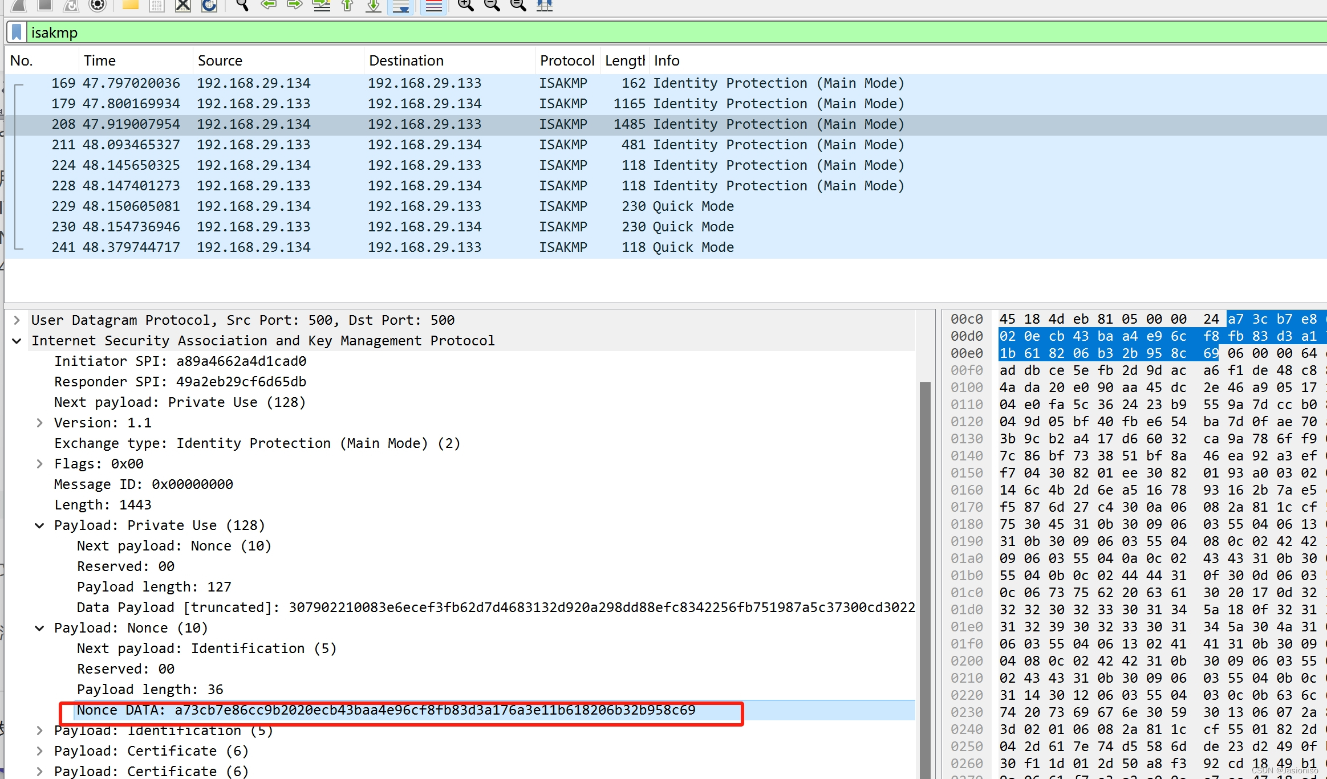Click the open capture file folder icon
Screen dimensions: 1327x779
click(130, 5)
